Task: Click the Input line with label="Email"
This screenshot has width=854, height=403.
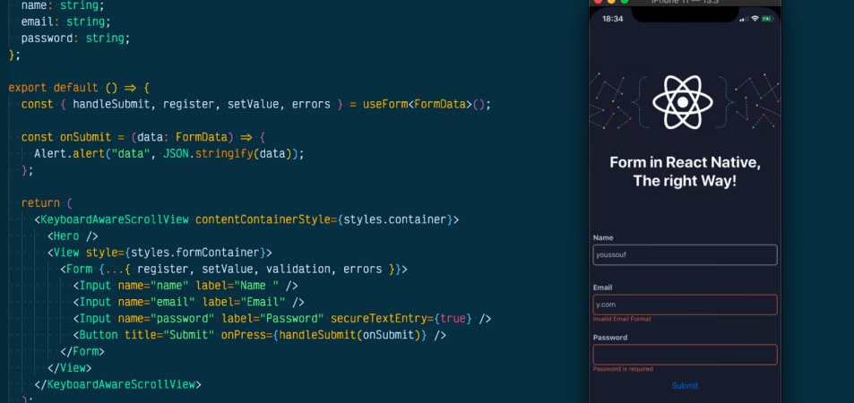Action: point(188,302)
